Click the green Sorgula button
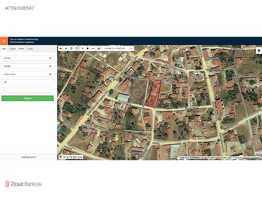The height and width of the screenshot is (197, 262). pos(28,98)
